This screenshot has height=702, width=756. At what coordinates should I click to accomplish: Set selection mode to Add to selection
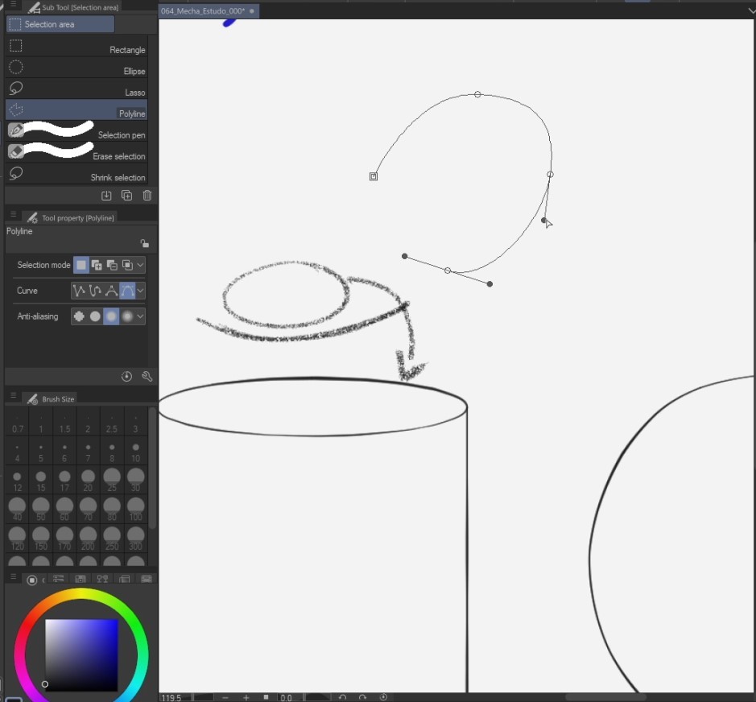(97, 265)
